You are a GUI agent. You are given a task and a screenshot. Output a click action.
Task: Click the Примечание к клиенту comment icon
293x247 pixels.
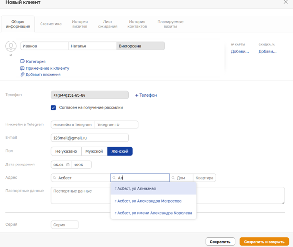pyautogui.click(x=22, y=68)
